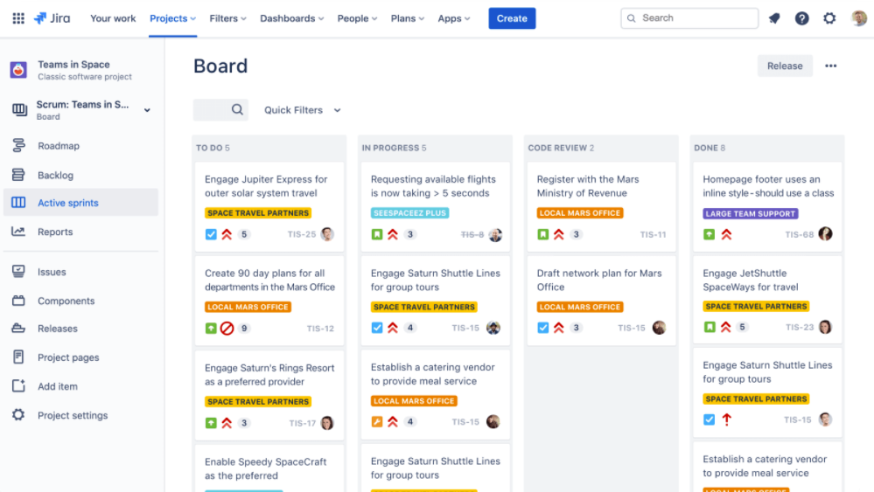Expand the Apps menu
Screen dimensions: 874x492
(454, 18)
